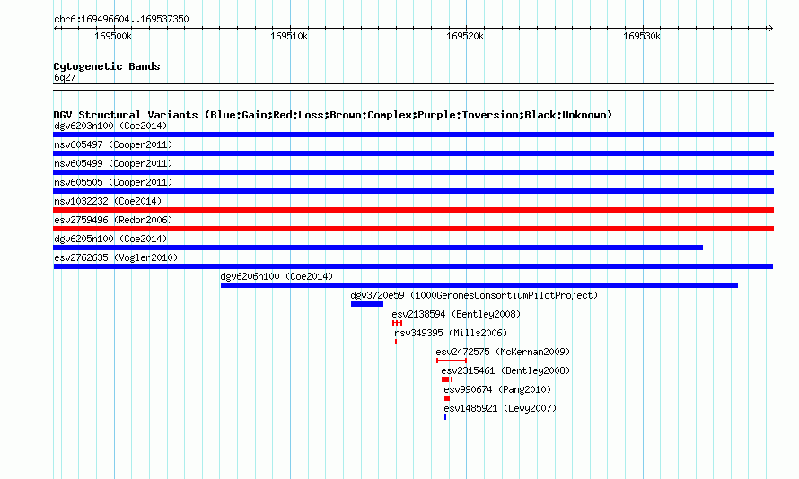Click the red square under esv990674

447,398
